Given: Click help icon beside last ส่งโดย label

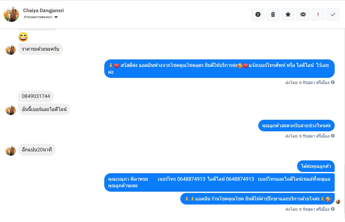Looking at the screenshot, I should (x=333, y=209).
